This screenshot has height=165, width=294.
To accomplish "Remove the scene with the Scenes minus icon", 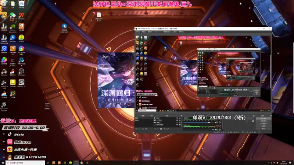I will 139,129.
